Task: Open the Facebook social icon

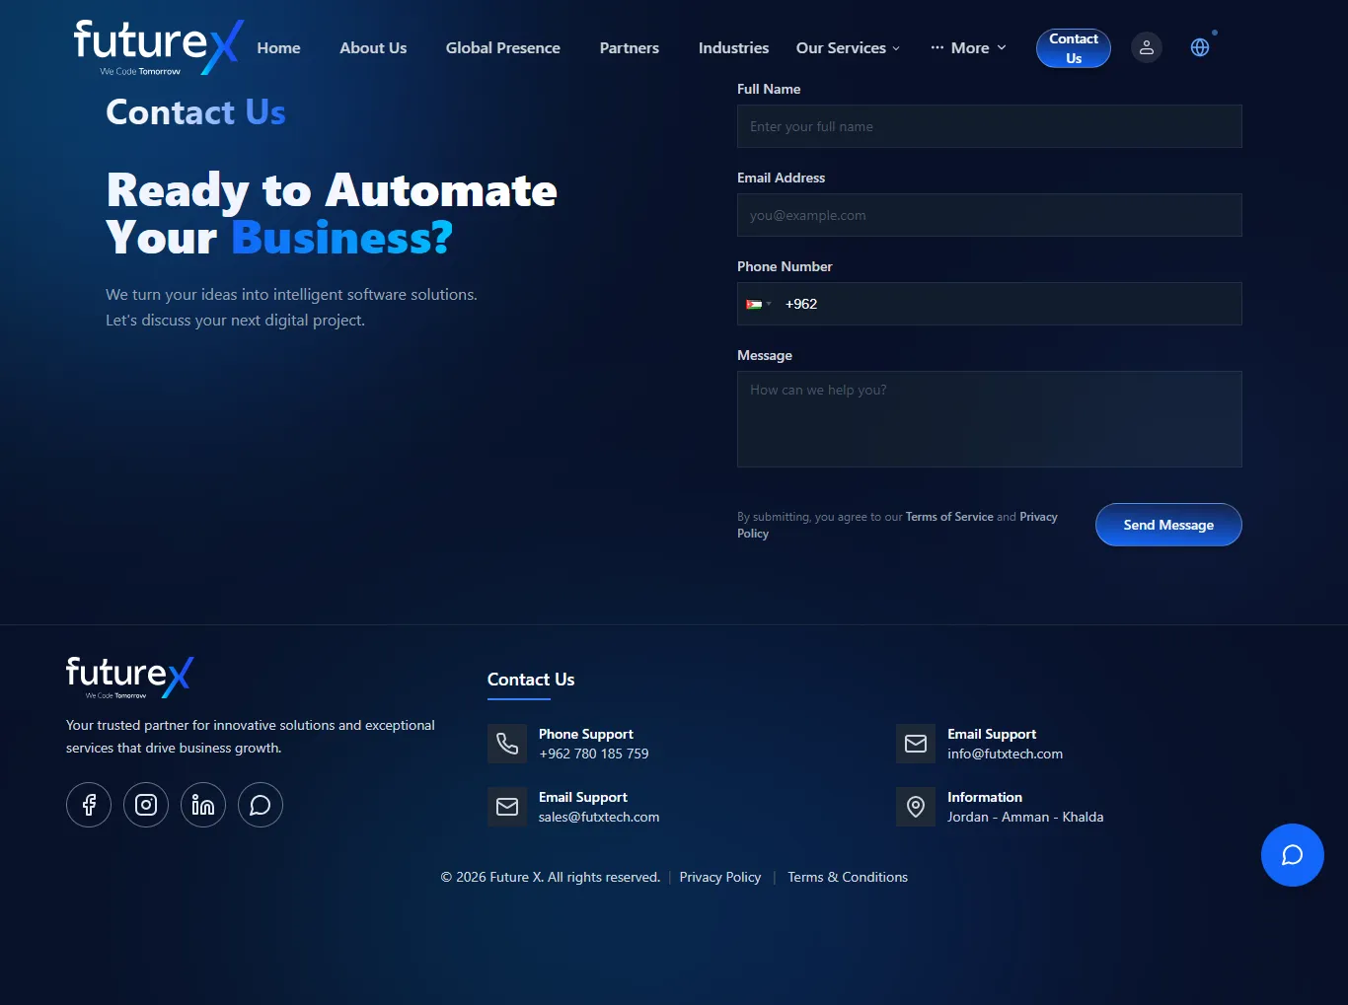Action: pyautogui.click(x=89, y=805)
